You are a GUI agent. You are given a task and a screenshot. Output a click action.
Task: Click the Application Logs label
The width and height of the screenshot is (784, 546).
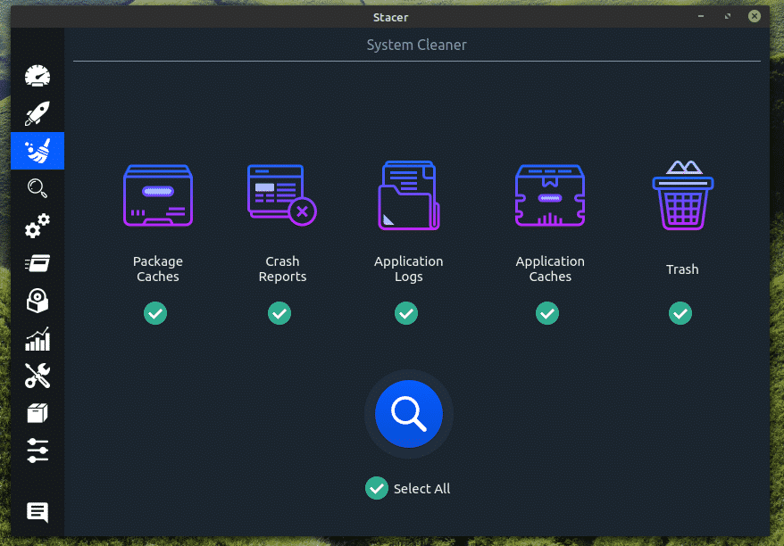tap(408, 269)
